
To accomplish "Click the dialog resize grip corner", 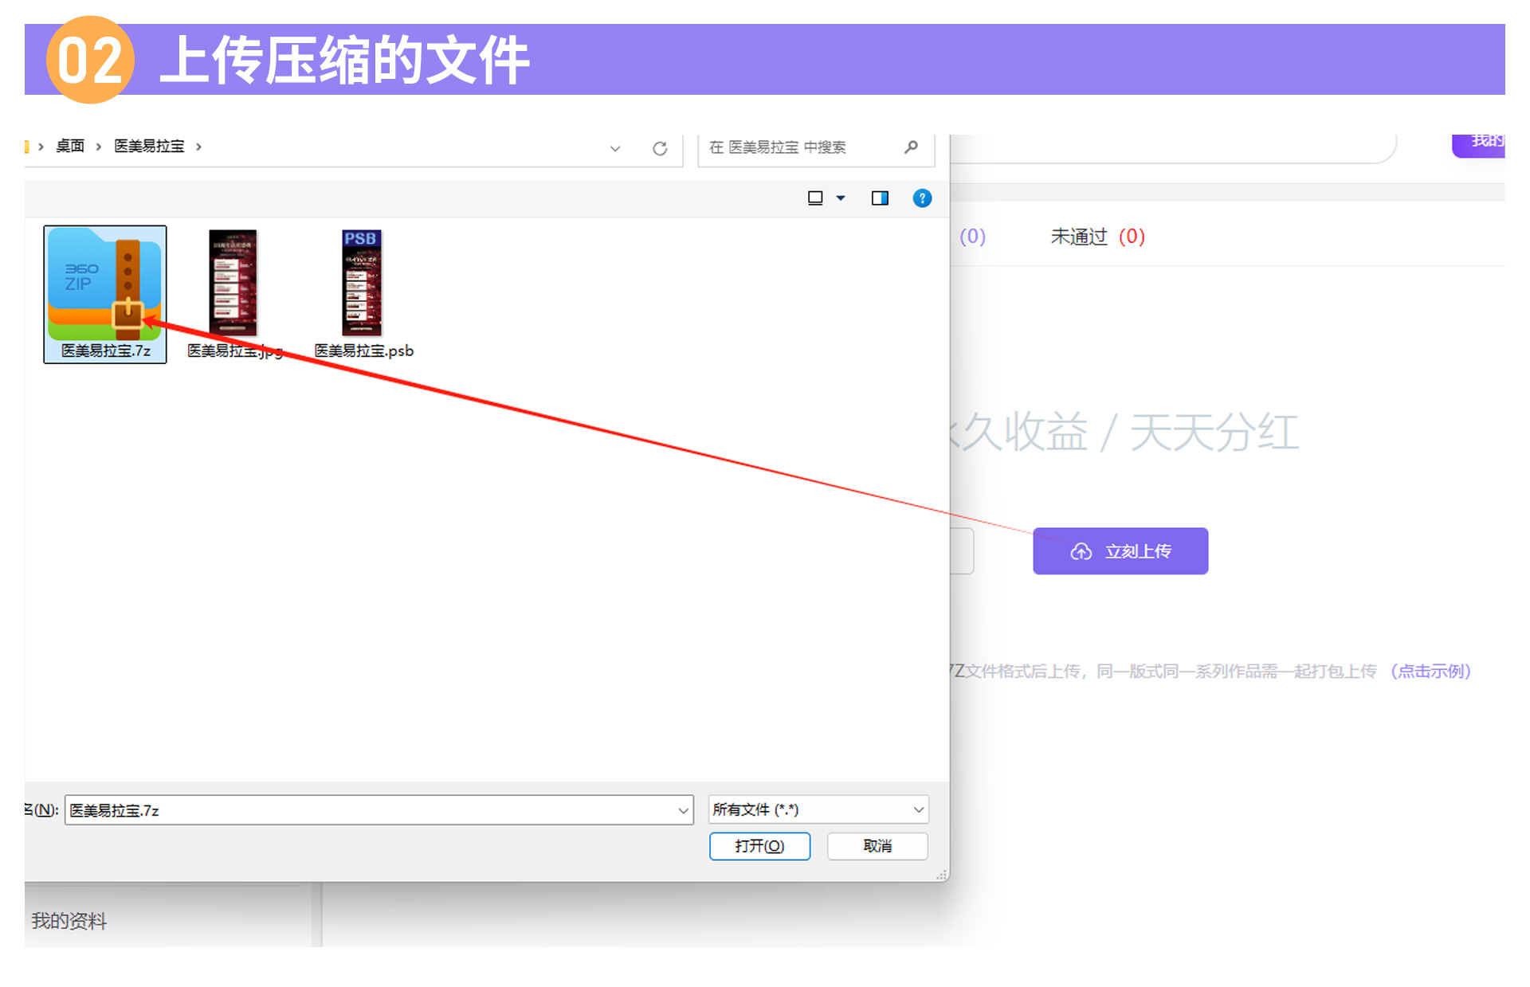I will coord(941,874).
